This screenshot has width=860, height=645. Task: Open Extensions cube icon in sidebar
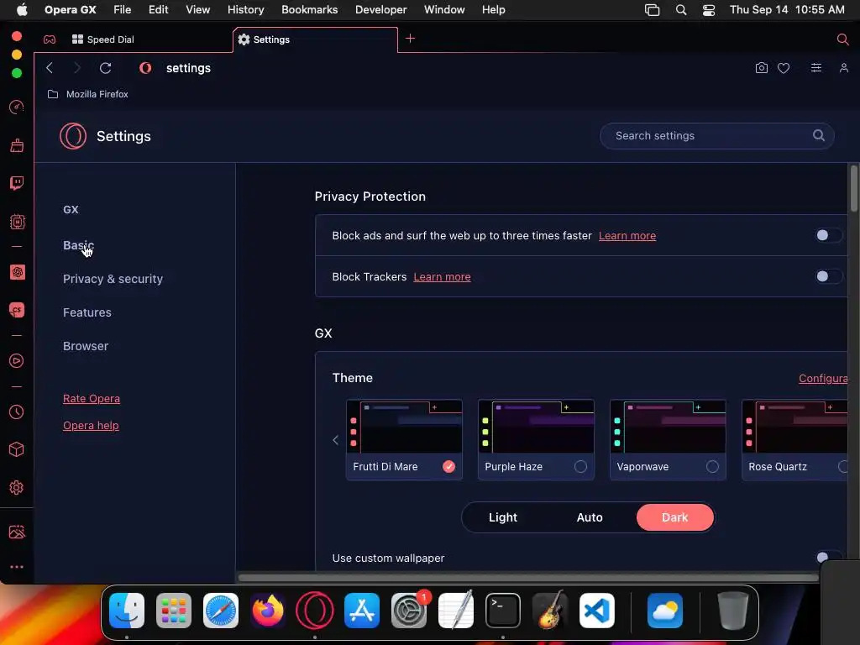pyautogui.click(x=17, y=450)
